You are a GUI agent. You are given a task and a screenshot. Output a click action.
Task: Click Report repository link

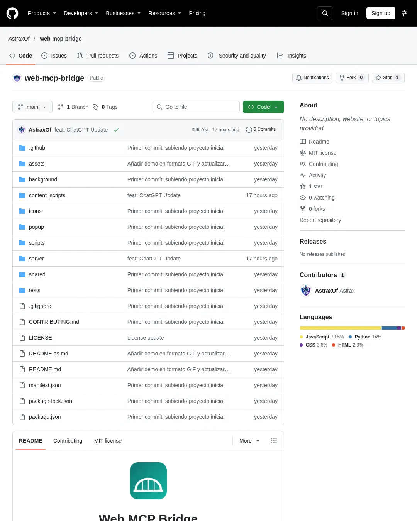pyautogui.click(x=320, y=220)
